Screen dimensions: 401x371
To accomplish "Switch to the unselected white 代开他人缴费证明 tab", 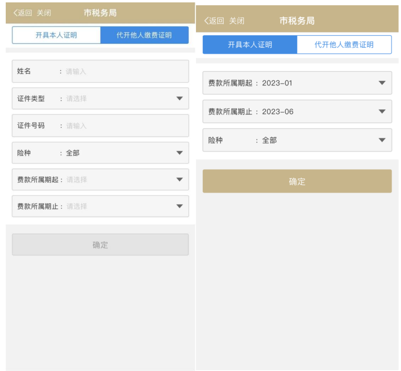I will 344,45.
